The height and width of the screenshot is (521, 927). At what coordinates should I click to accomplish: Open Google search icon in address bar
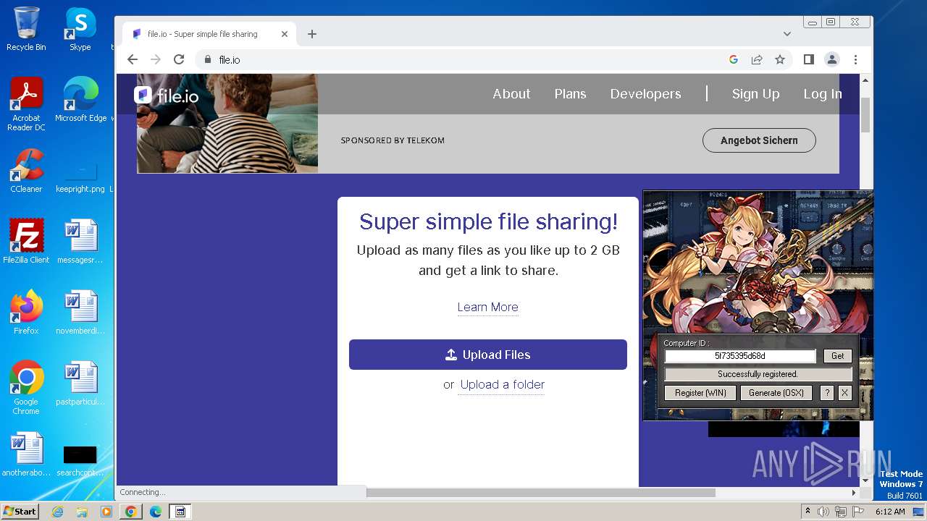point(734,60)
